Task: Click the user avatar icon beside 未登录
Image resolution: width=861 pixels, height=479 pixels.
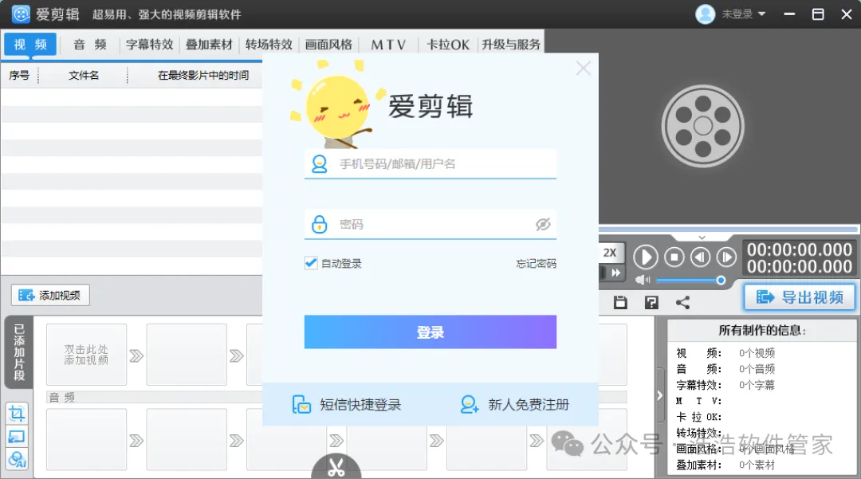Action: 705,14
